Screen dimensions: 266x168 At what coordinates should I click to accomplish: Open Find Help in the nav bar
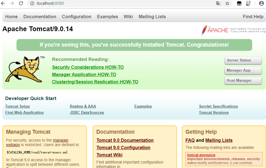click(253, 17)
